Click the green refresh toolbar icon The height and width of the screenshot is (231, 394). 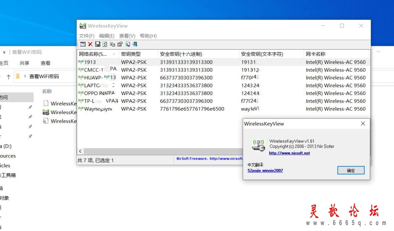click(x=105, y=44)
